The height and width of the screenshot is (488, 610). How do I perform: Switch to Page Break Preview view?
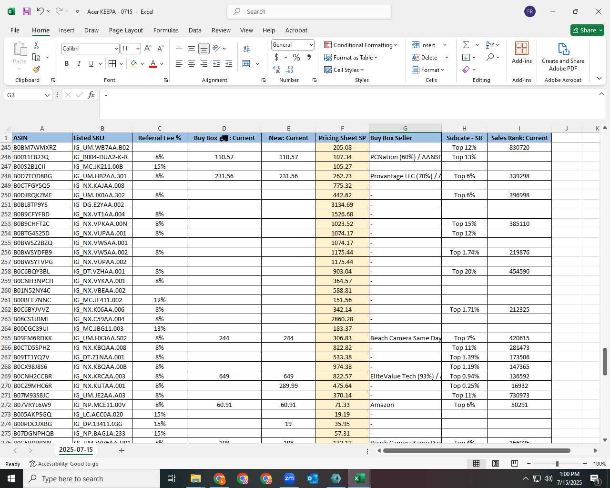[514, 463]
